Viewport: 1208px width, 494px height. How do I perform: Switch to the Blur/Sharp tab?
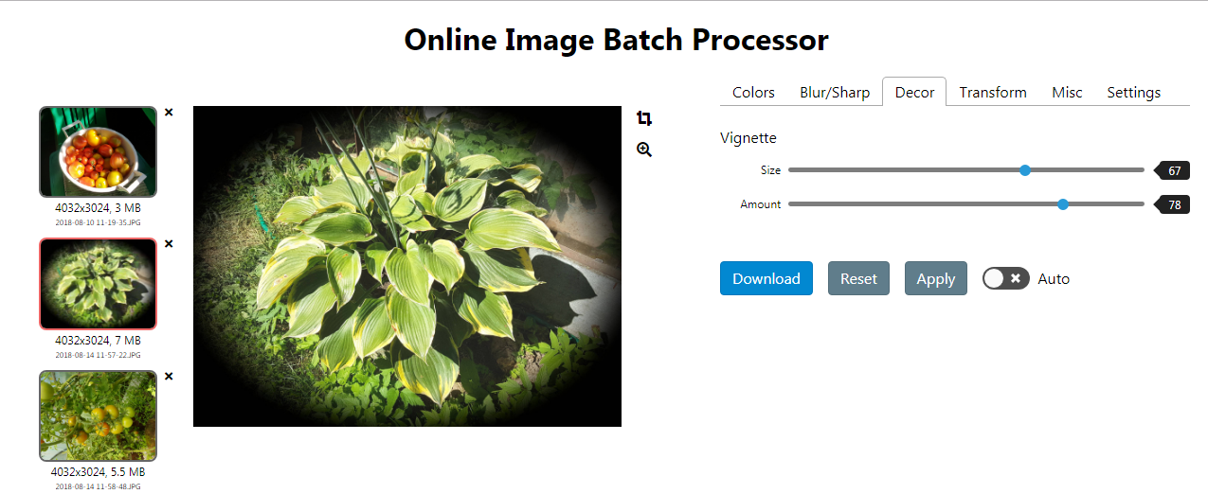click(x=835, y=92)
